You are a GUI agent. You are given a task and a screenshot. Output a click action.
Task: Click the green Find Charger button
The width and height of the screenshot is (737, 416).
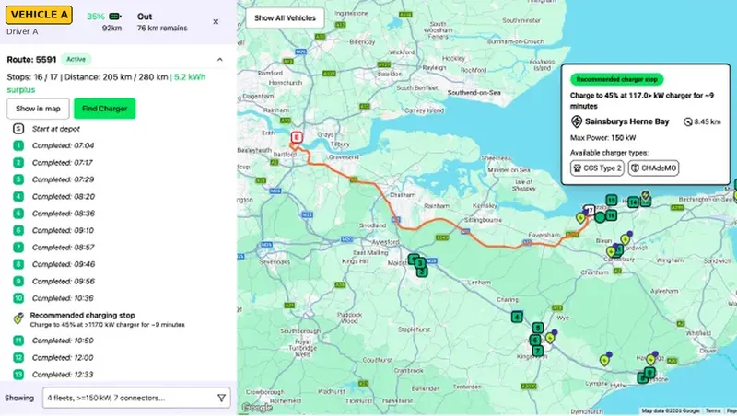coord(104,109)
